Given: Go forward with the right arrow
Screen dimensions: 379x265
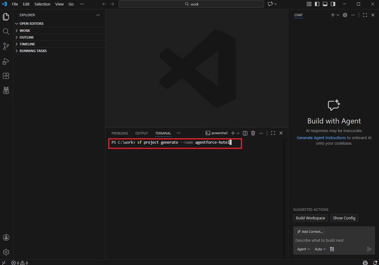Looking at the screenshot, I should (112, 4).
